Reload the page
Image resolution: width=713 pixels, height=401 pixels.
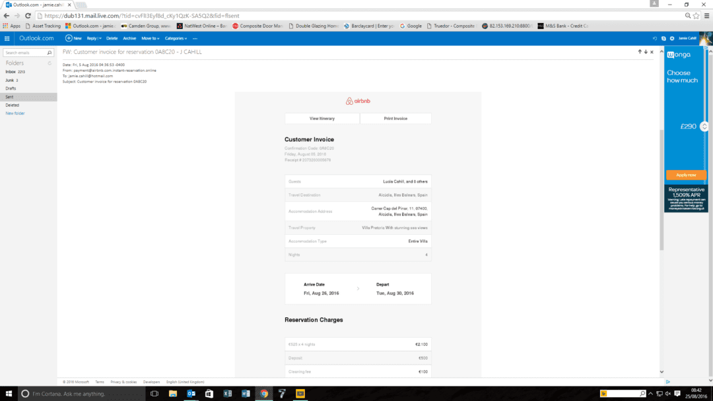(x=28, y=15)
